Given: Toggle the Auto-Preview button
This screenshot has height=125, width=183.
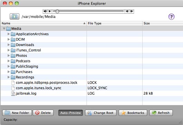Looking at the screenshot, I should pyautogui.click(x=70, y=113).
